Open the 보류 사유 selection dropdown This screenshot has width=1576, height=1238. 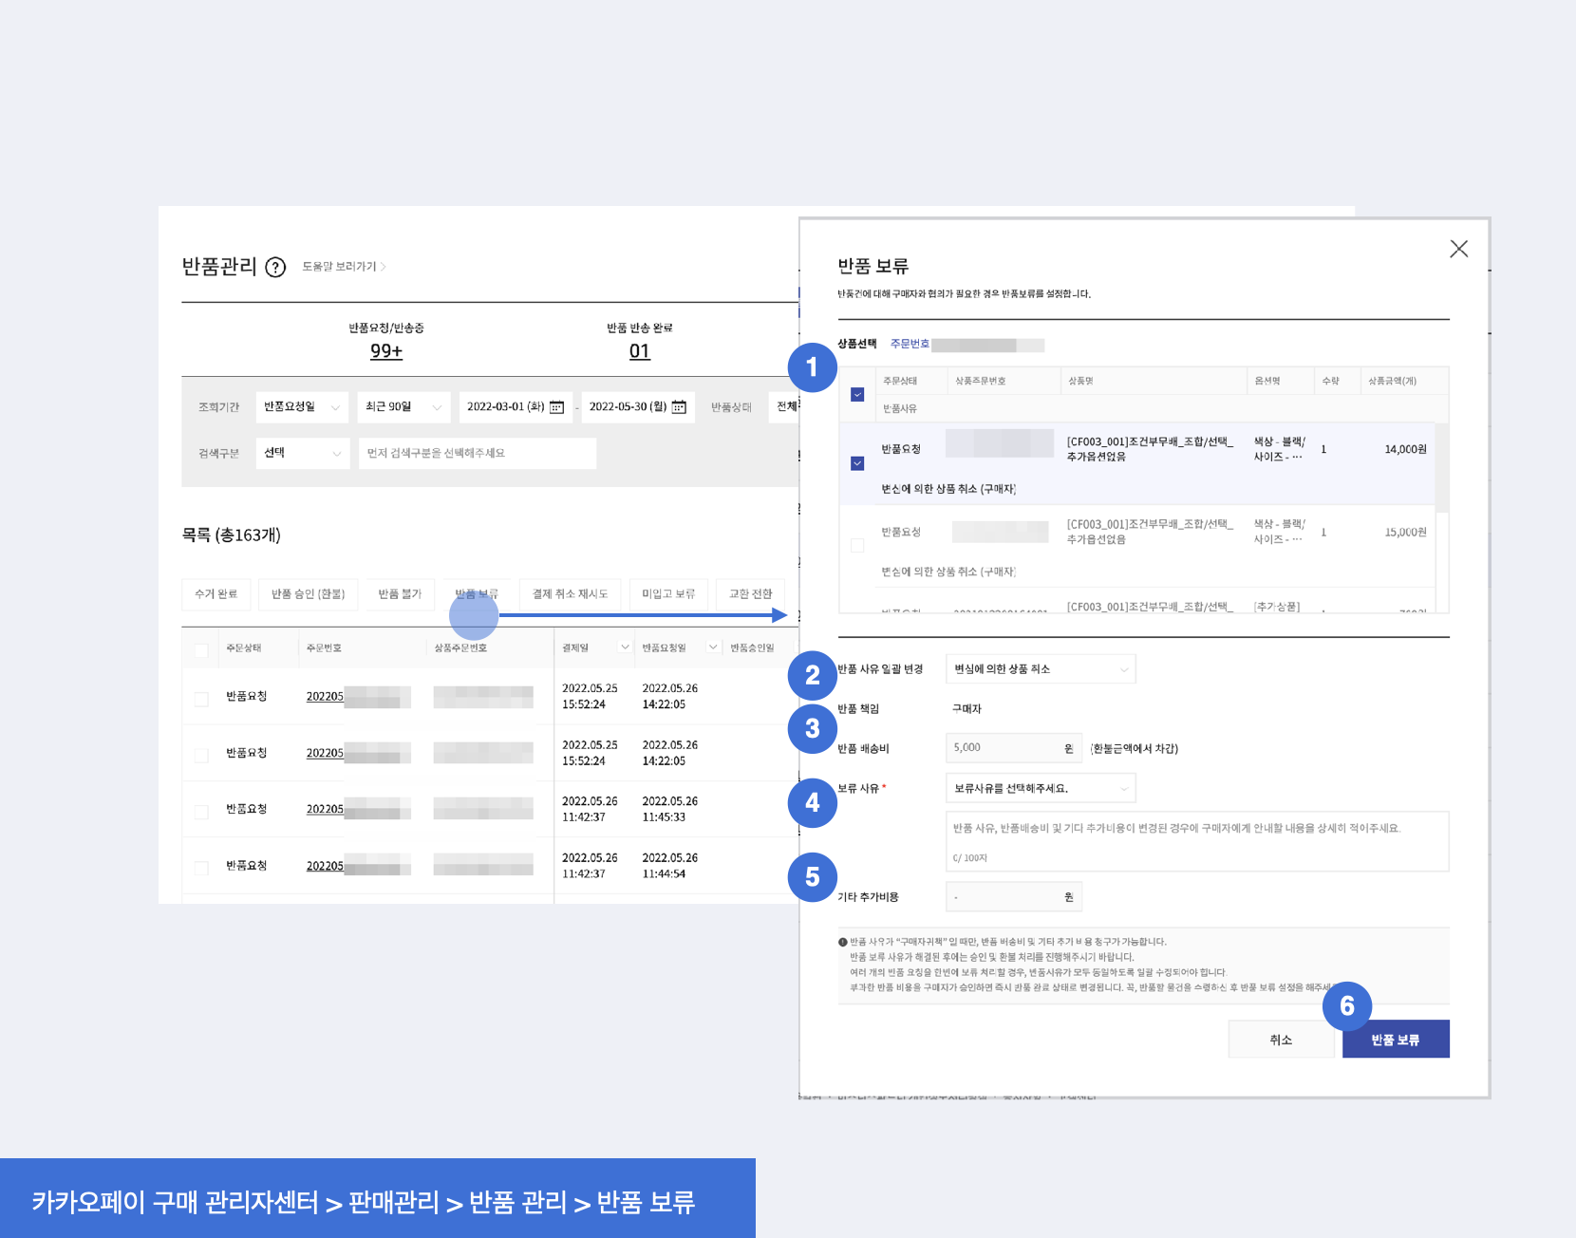click(x=1041, y=789)
